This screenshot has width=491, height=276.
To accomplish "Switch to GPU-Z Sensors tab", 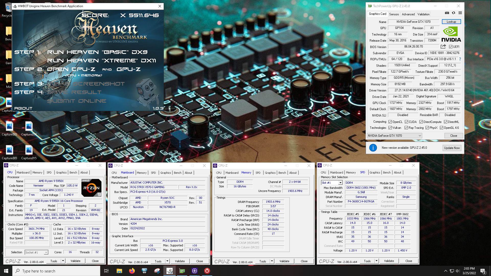I will pyautogui.click(x=394, y=14).
